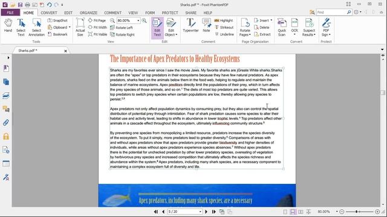Click the ribbon zoom in magnifier
Viewport: 387px width, 217px height.
(x=144, y=20)
